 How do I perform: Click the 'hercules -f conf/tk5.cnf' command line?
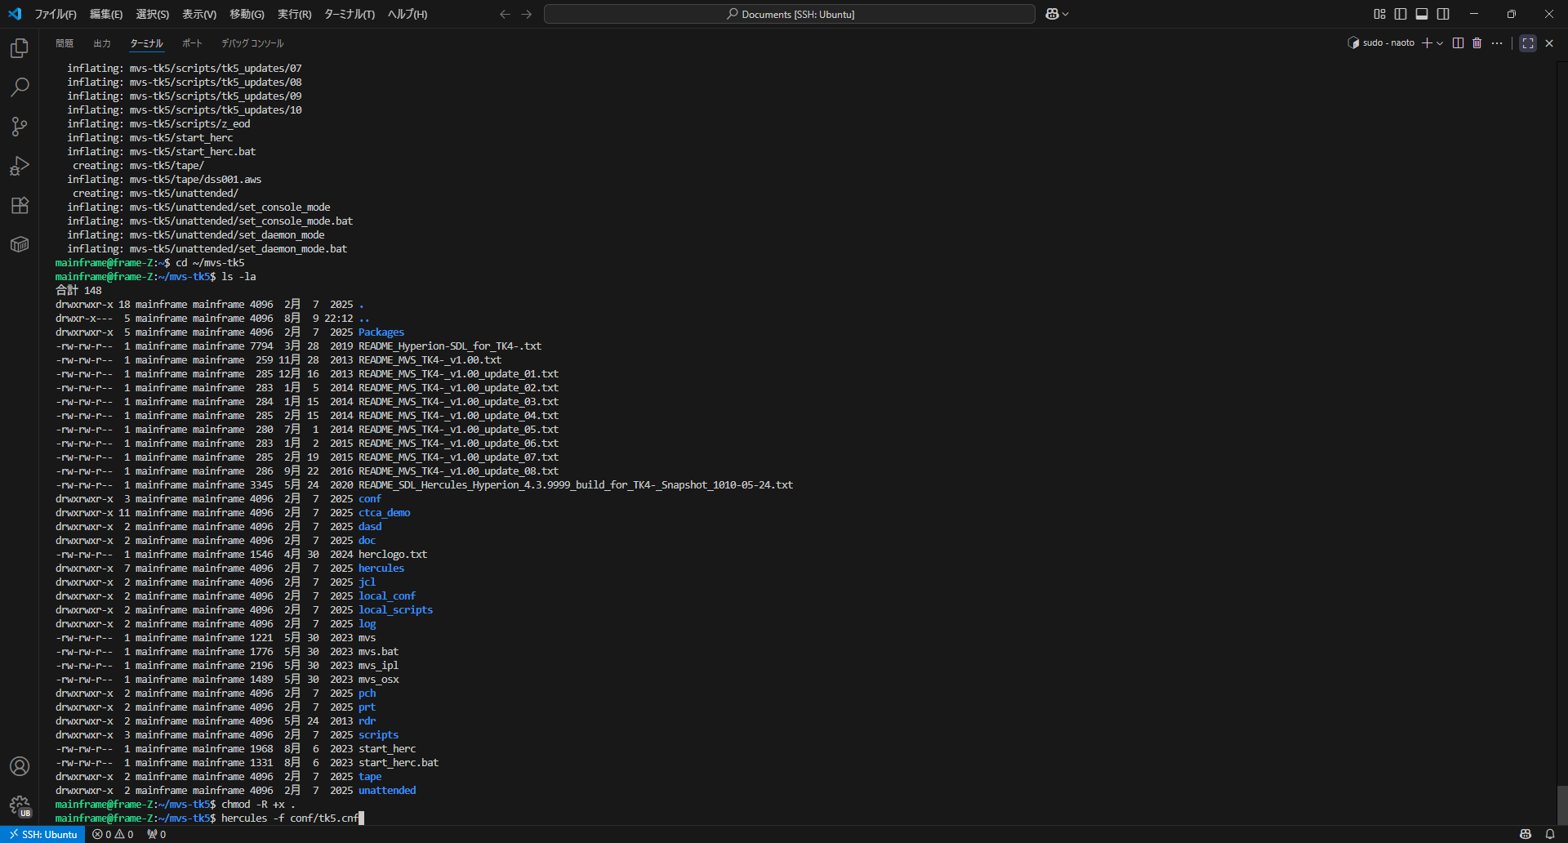point(290,818)
